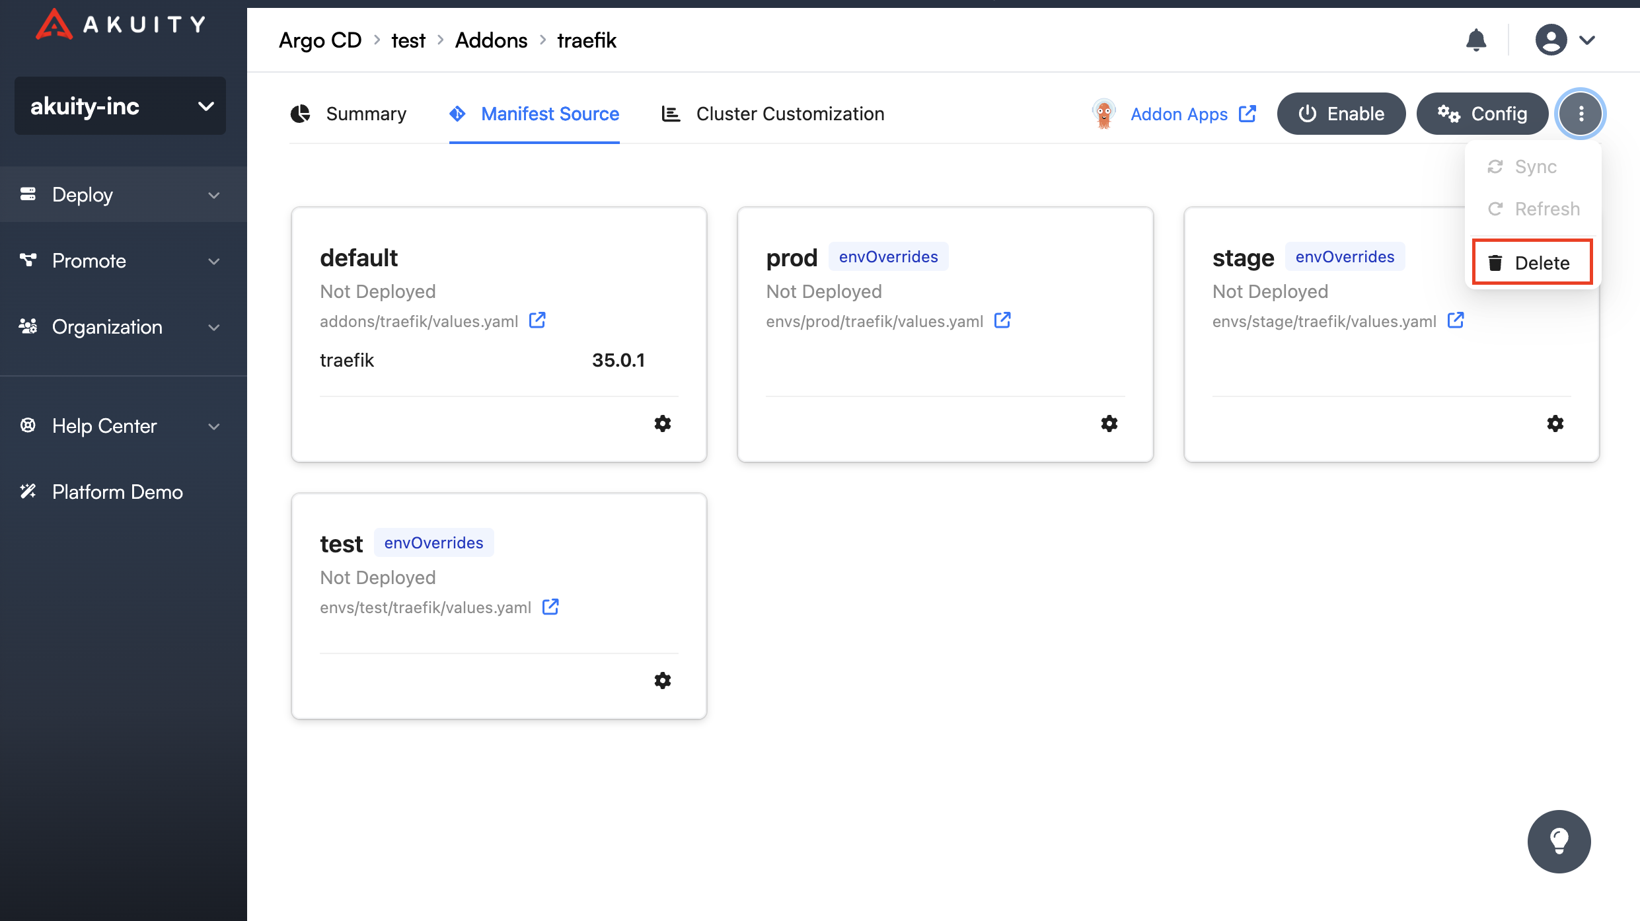The width and height of the screenshot is (1640, 921).
Task: Click the envOverrides tag on stage
Action: (1345, 256)
